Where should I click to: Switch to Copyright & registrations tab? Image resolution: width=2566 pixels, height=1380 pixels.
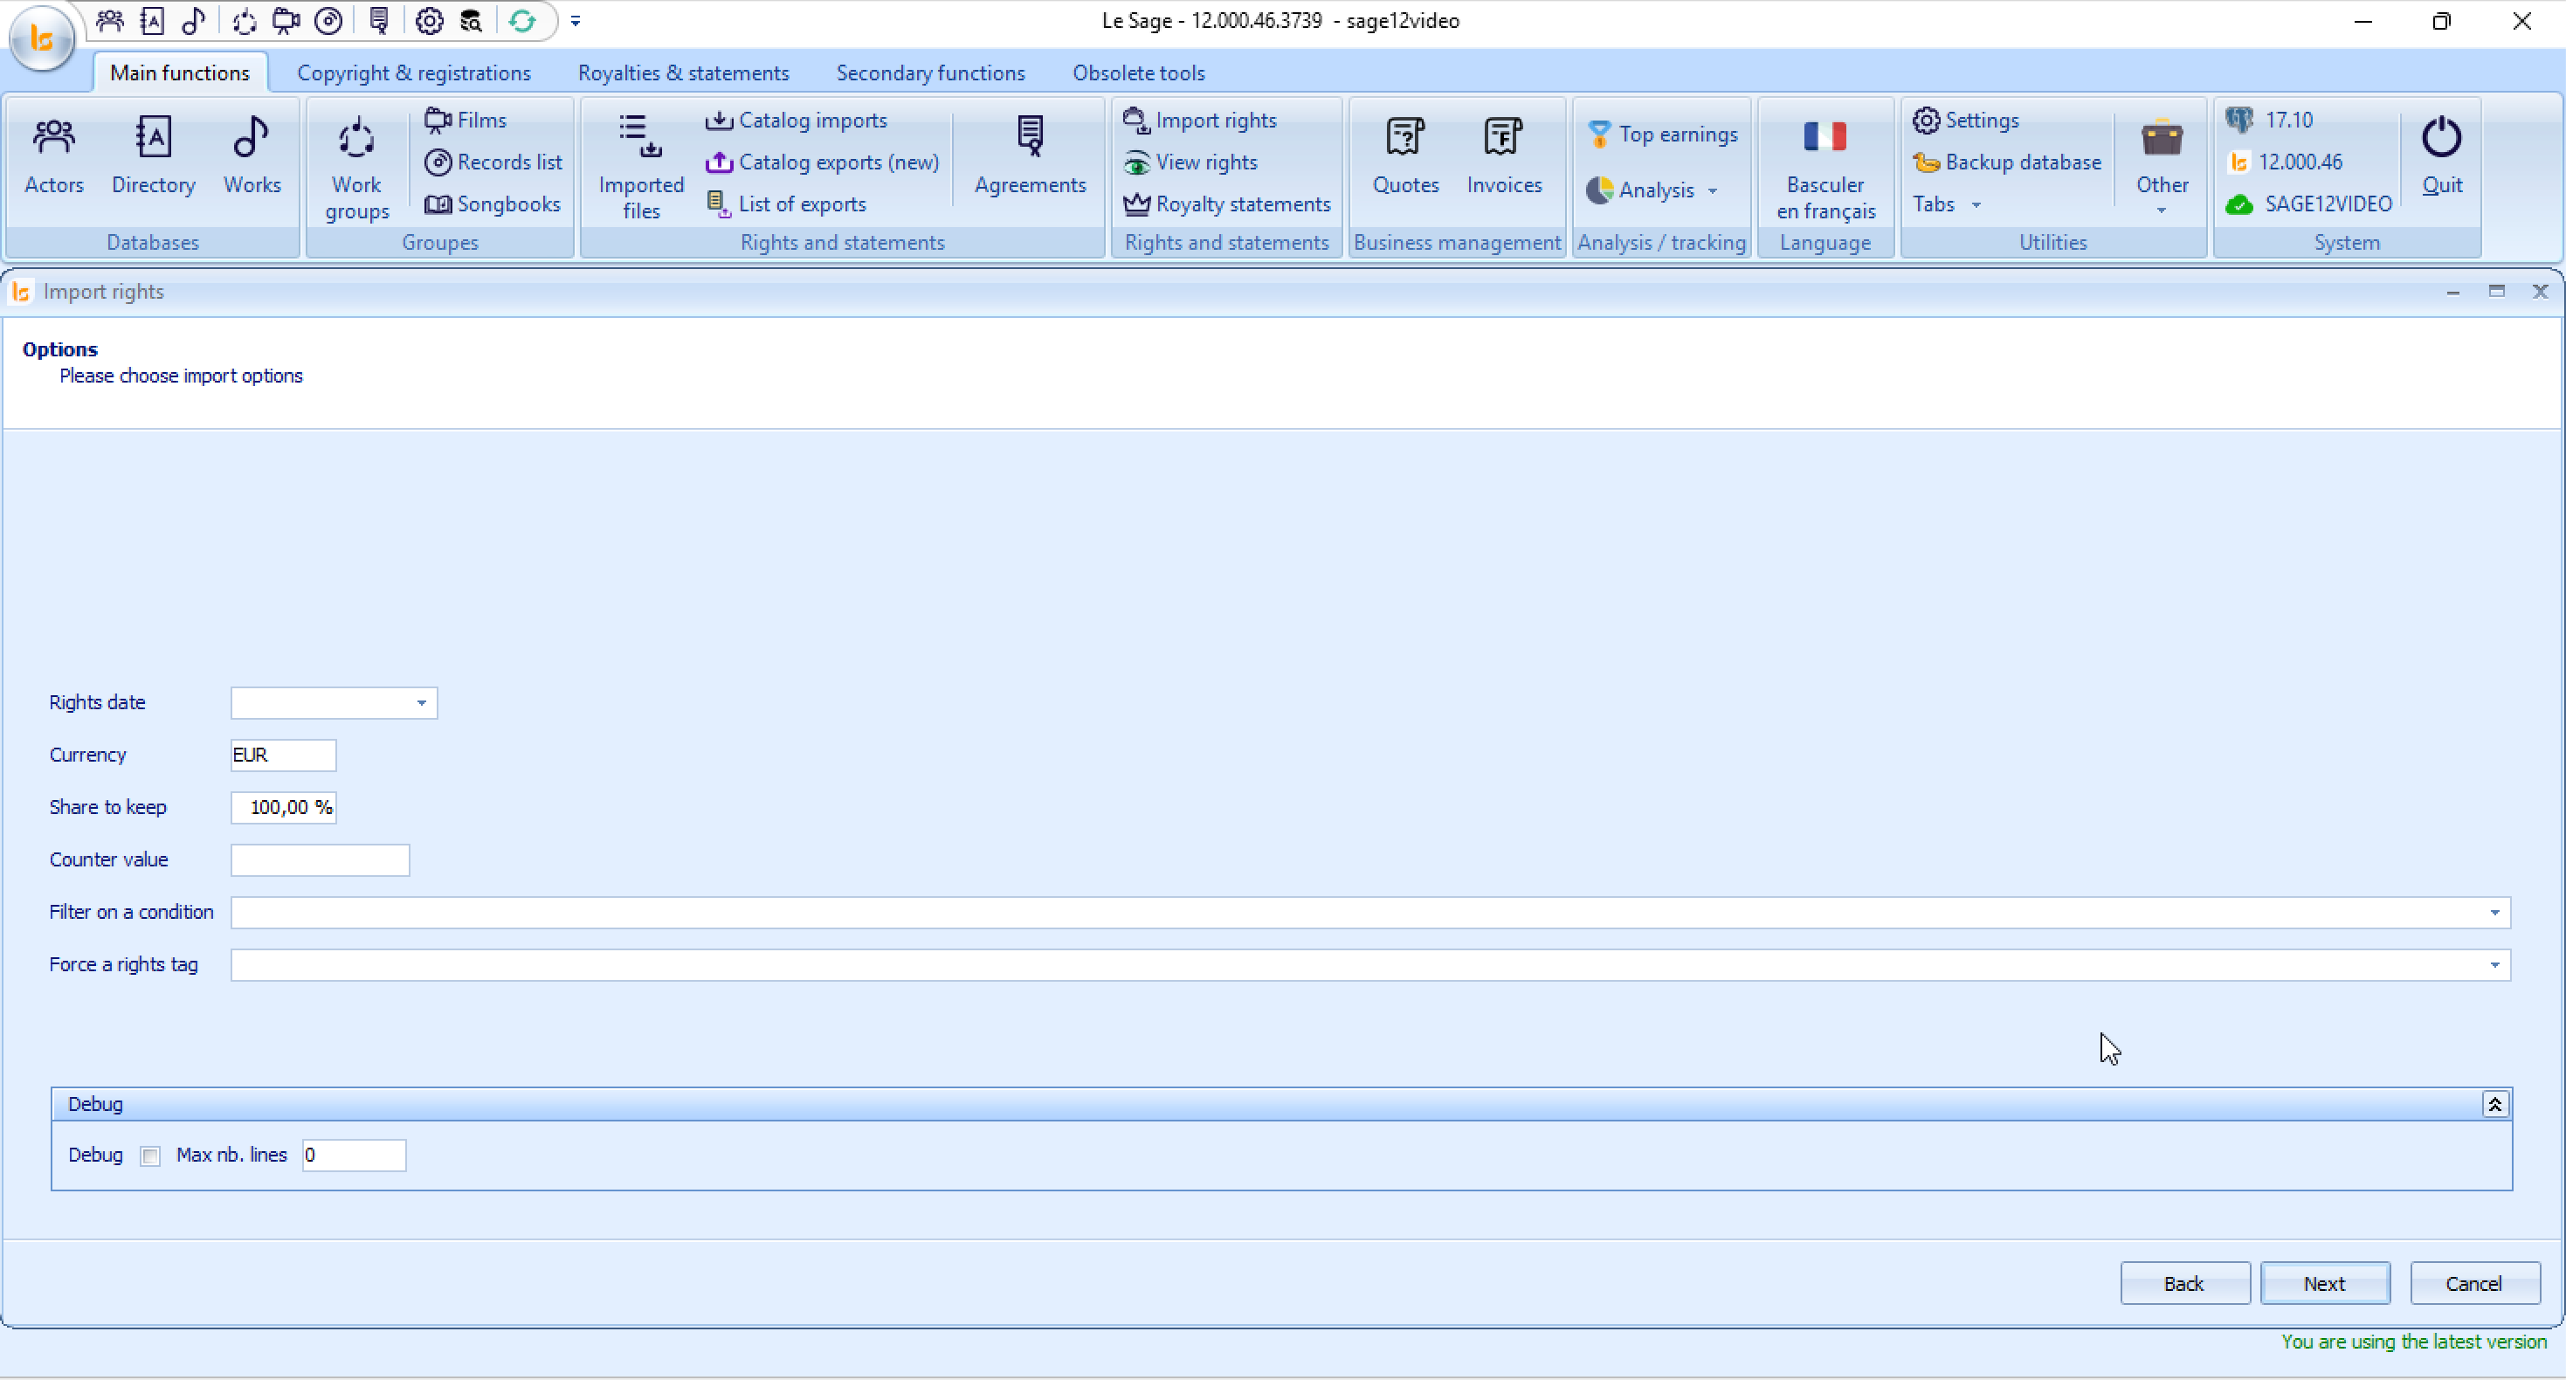pyautogui.click(x=413, y=72)
